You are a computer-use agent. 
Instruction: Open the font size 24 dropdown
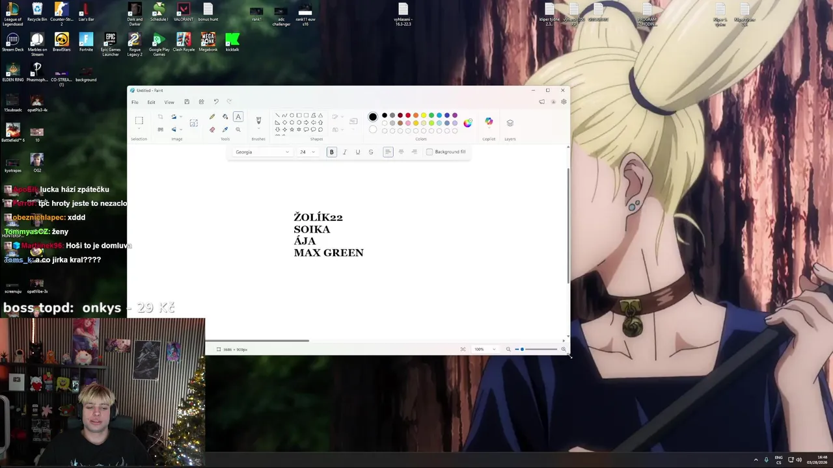[307, 152]
